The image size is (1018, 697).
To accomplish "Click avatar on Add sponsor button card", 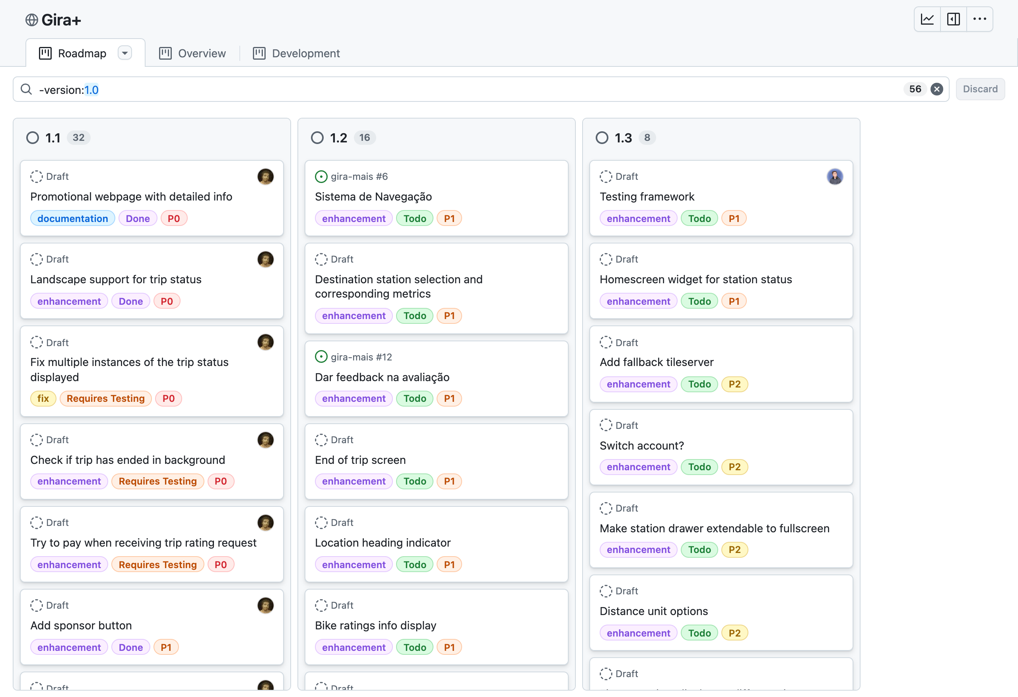I will pyautogui.click(x=266, y=605).
